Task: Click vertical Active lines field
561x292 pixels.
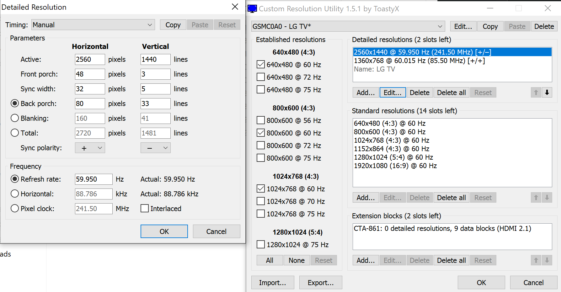Action: pos(156,59)
